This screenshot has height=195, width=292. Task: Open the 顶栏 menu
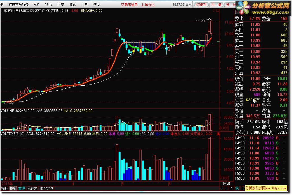36,4
